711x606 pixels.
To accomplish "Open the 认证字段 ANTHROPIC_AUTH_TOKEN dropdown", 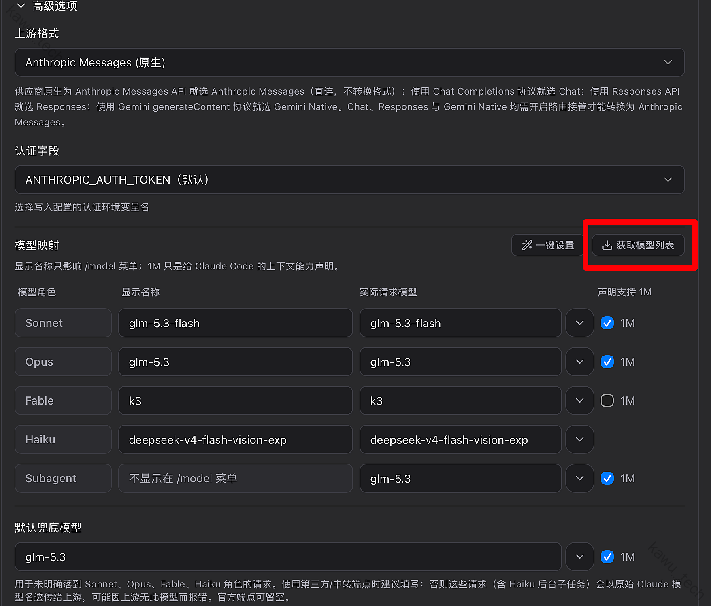I will [x=350, y=180].
